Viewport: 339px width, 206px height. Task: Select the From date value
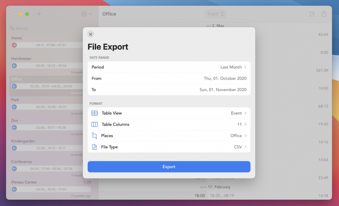[x=225, y=78]
